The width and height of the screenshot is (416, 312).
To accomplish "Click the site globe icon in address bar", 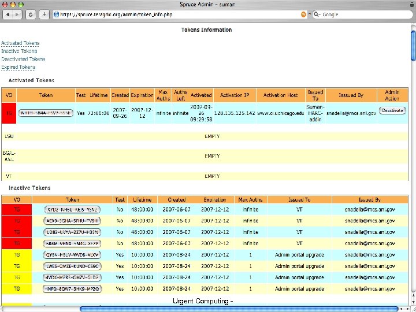I will (x=56, y=14).
